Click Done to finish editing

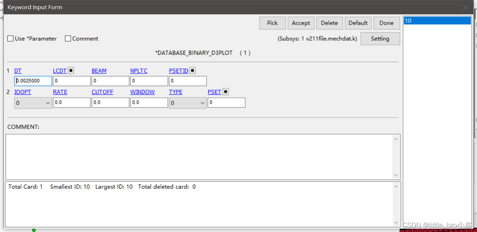click(386, 23)
